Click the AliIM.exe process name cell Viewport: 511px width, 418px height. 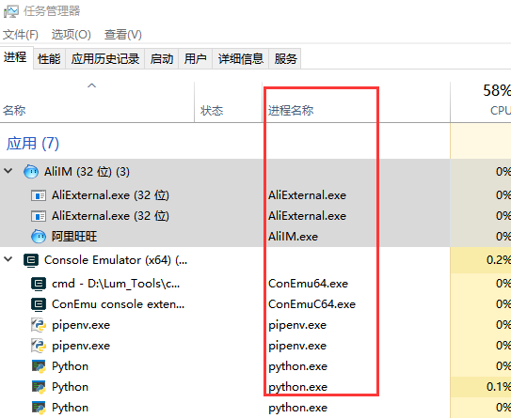[293, 237]
